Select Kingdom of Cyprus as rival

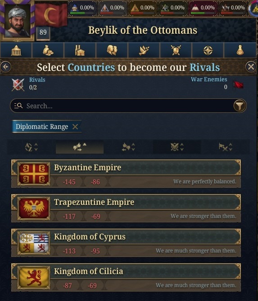click(126, 243)
